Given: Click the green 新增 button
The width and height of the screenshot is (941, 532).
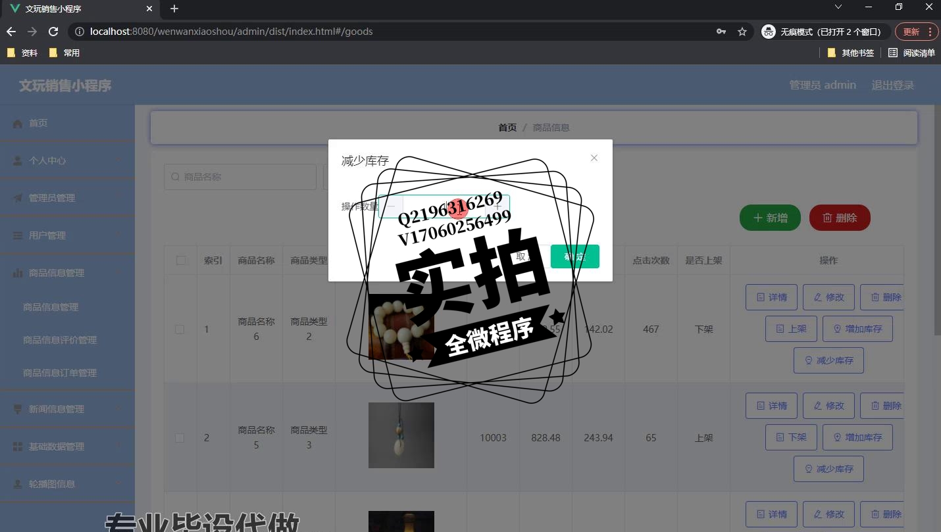Looking at the screenshot, I should click(770, 218).
